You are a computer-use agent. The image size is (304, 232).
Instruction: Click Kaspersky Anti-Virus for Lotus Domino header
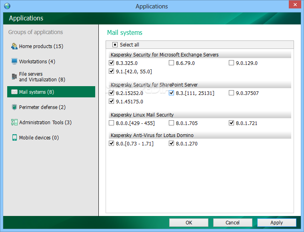tap(200, 135)
